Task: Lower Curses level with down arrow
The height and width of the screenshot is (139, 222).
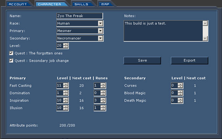Action: pyautogui.click(x=180, y=87)
